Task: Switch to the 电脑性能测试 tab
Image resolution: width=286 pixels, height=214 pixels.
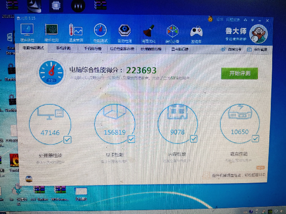Action: (33, 48)
